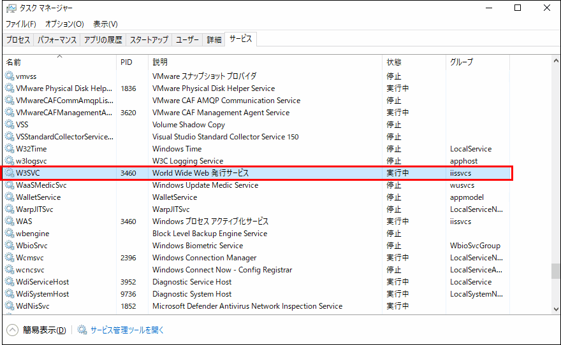561x345 pixels.
Task: Switch to the アプリの履歴 tab
Action: tap(103, 39)
